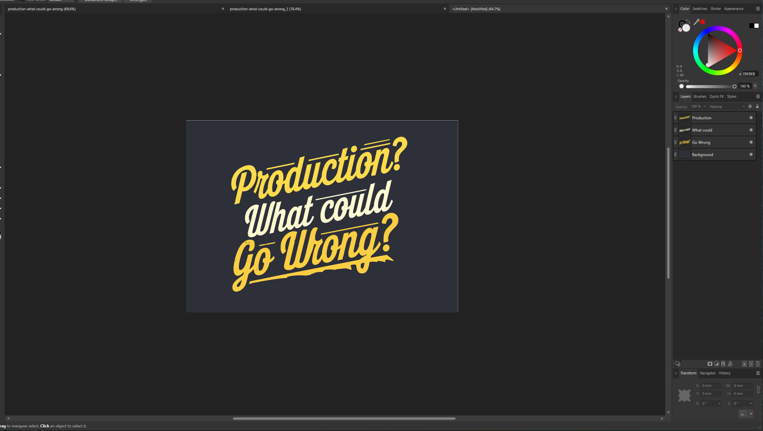Set the color to none
The image size is (763, 431).
click(680, 30)
